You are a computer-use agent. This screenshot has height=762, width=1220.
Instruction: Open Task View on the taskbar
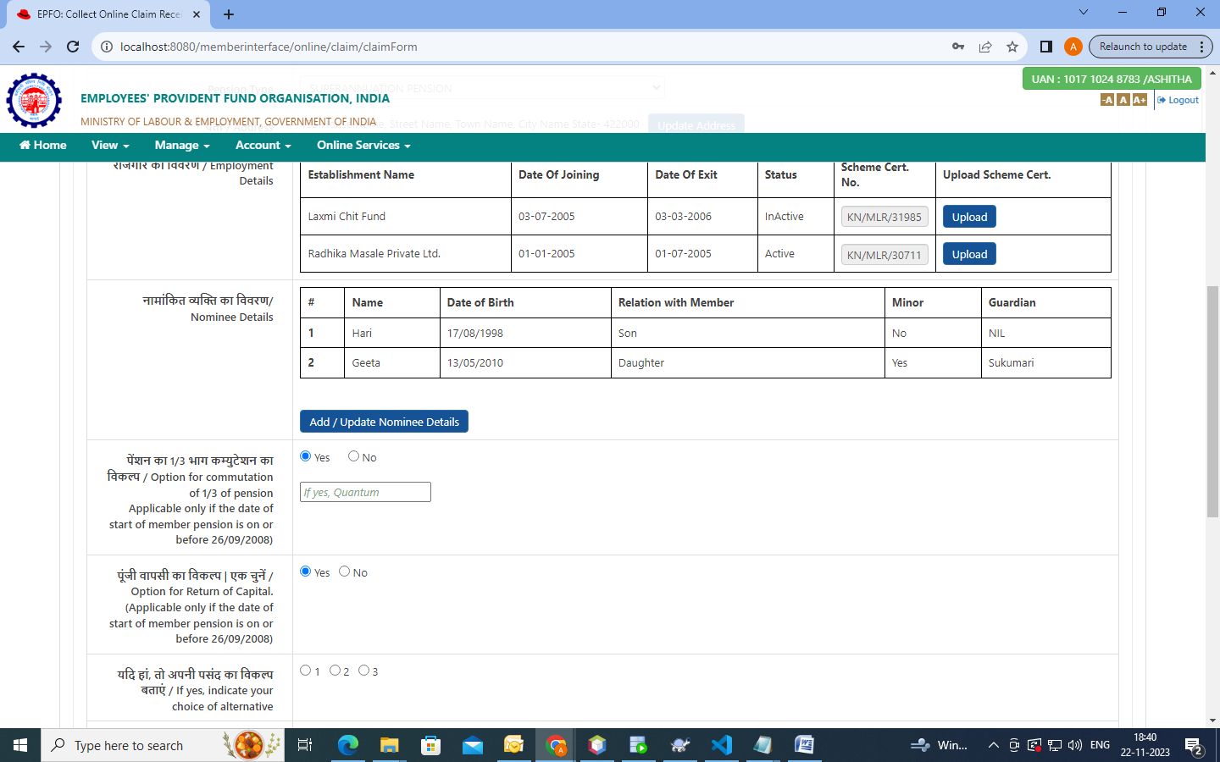click(x=305, y=745)
